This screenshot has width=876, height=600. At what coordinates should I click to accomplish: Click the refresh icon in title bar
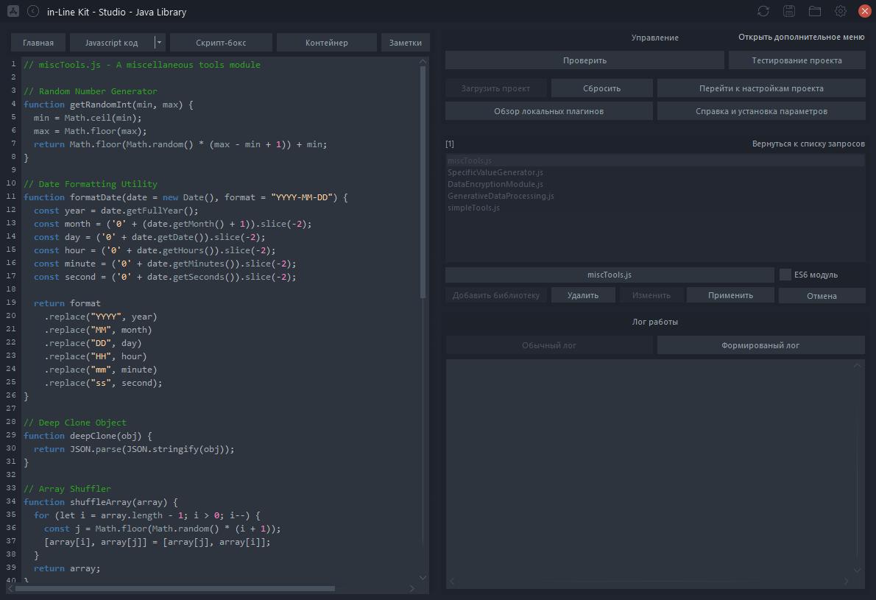tap(763, 11)
